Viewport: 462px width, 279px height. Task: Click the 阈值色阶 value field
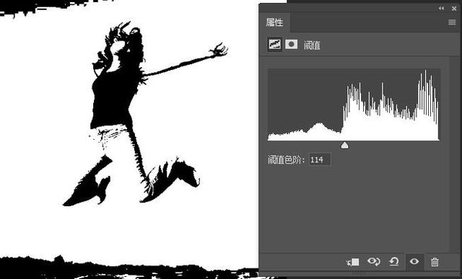tap(320, 160)
